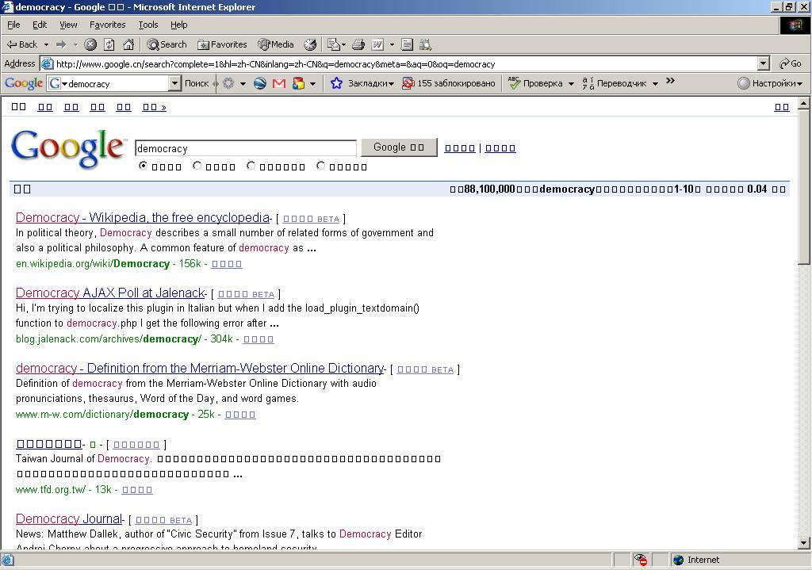
Task: Click the Google toolbar gear icon
Action: (x=228, y=83)
